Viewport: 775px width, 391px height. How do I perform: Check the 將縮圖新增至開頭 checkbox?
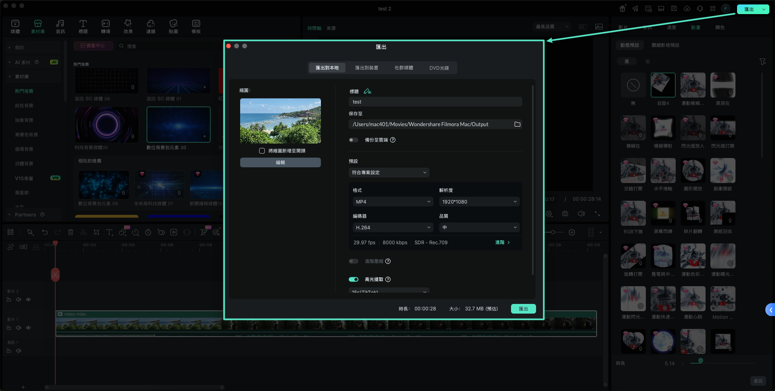coord(262,151)
